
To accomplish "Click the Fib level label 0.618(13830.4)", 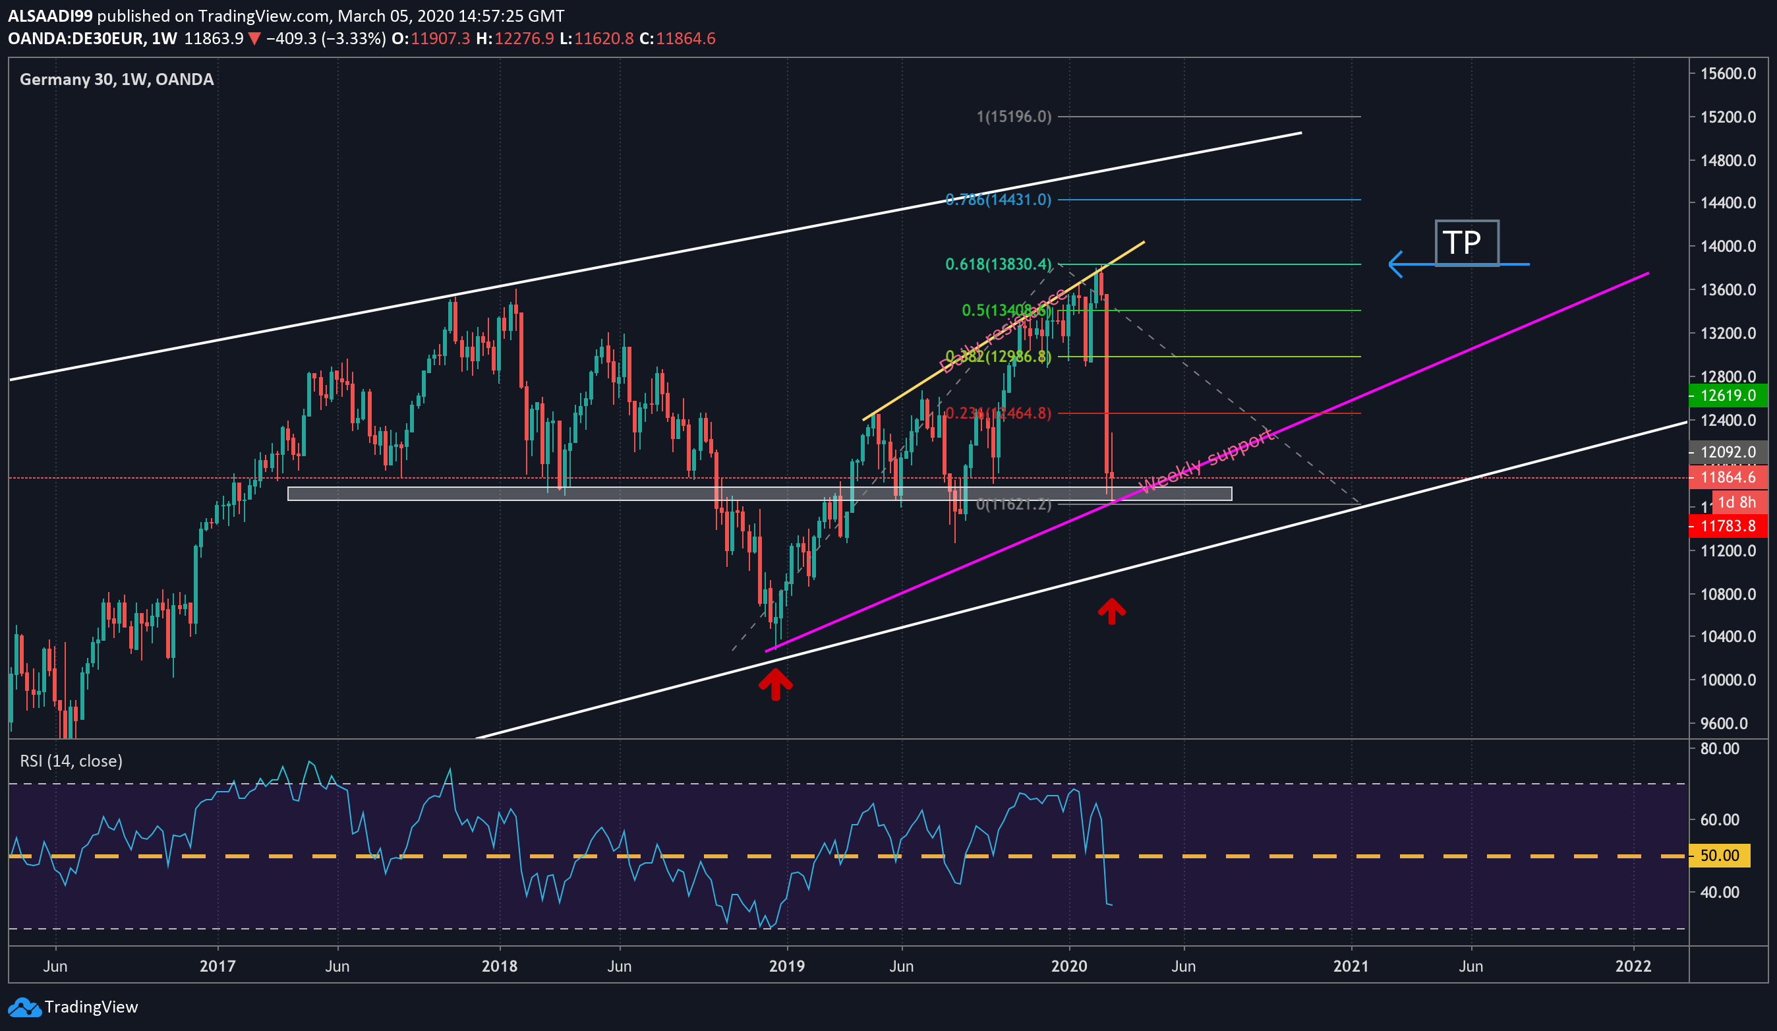I will pyautogui.click(x=998, y=264).
